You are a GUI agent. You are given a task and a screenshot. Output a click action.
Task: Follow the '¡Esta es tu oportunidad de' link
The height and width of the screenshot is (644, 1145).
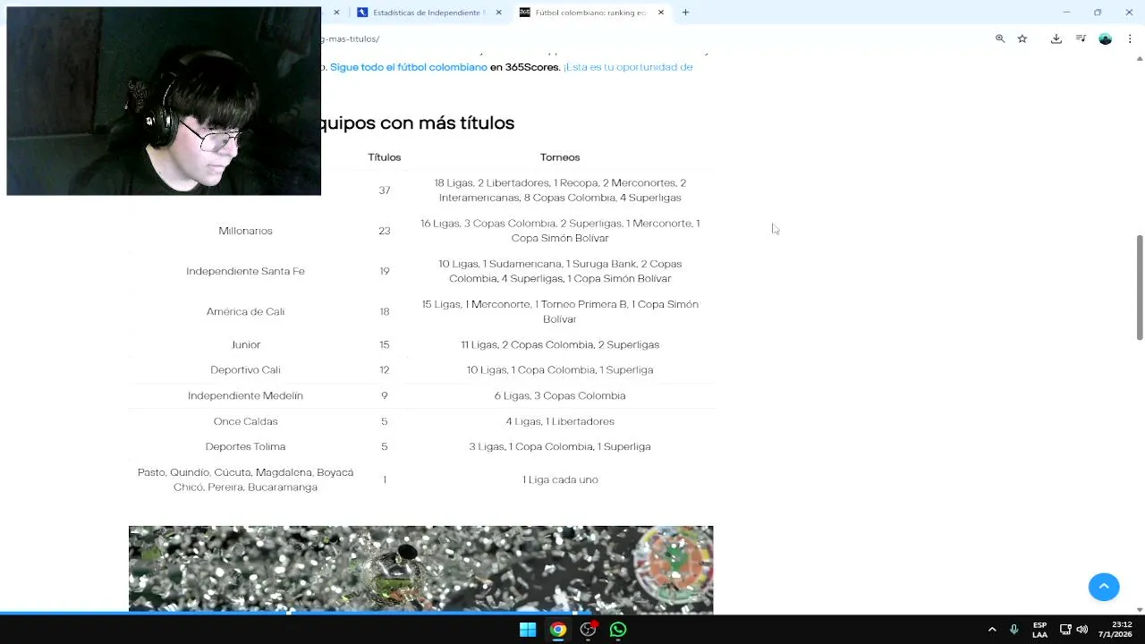coord(628,67)
